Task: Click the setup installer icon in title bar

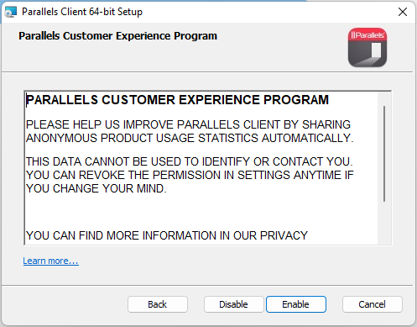Action: (x=10, y=12)
